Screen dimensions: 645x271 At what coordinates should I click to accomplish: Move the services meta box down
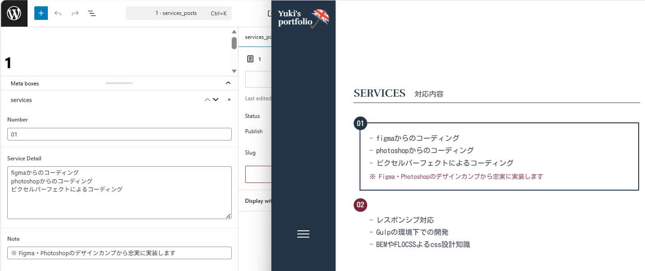point(215,100)
